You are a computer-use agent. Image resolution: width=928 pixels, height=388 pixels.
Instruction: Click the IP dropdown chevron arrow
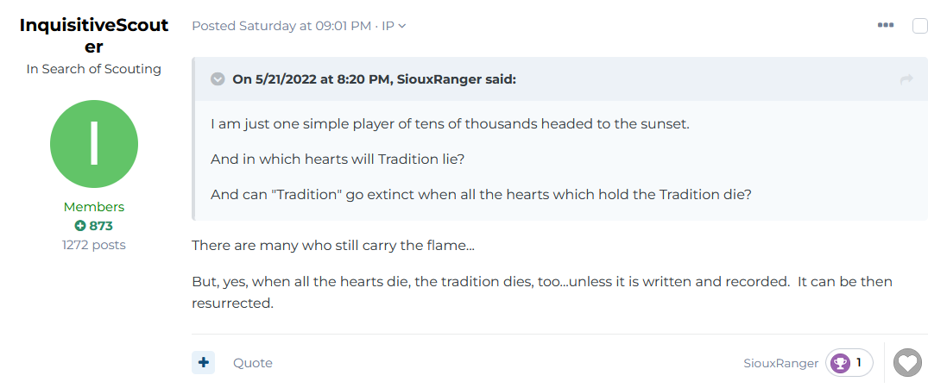402,27
